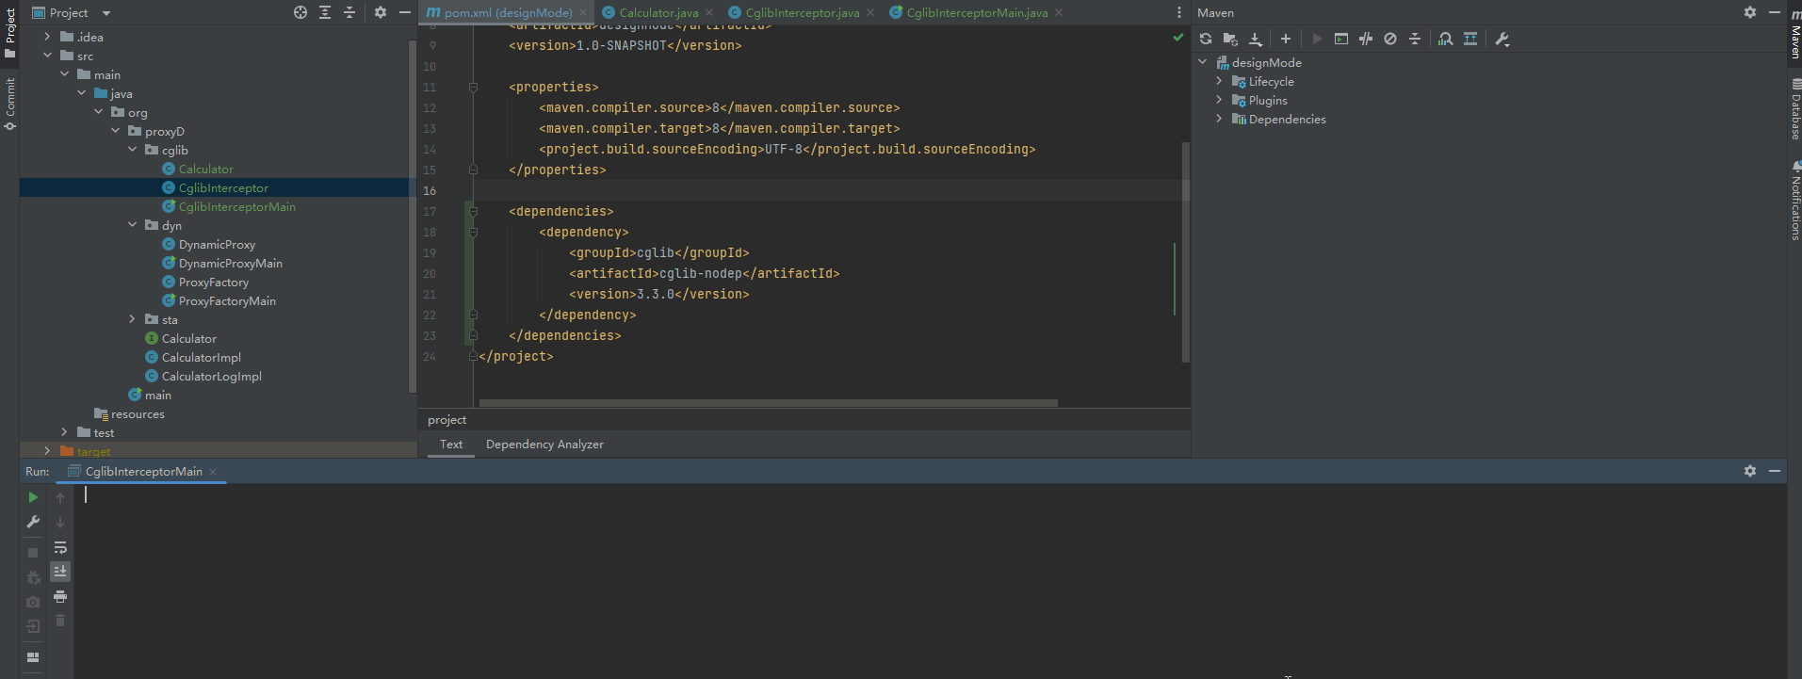Click editor vertical scrollbar

pyautogui.click(x=1185, y=251)
